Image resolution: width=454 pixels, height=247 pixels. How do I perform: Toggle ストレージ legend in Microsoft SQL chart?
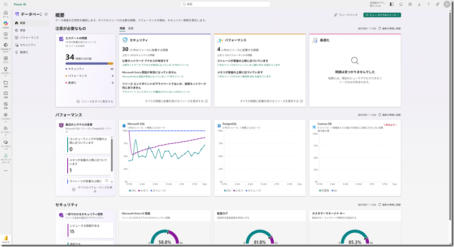[158, 191]
